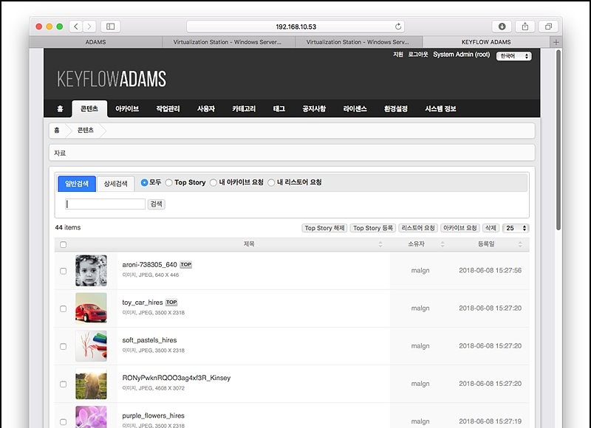The width and height of the screenshot is (591, 428).
Task: Open the 작업관리 menu
Action: tap(168, 108)
